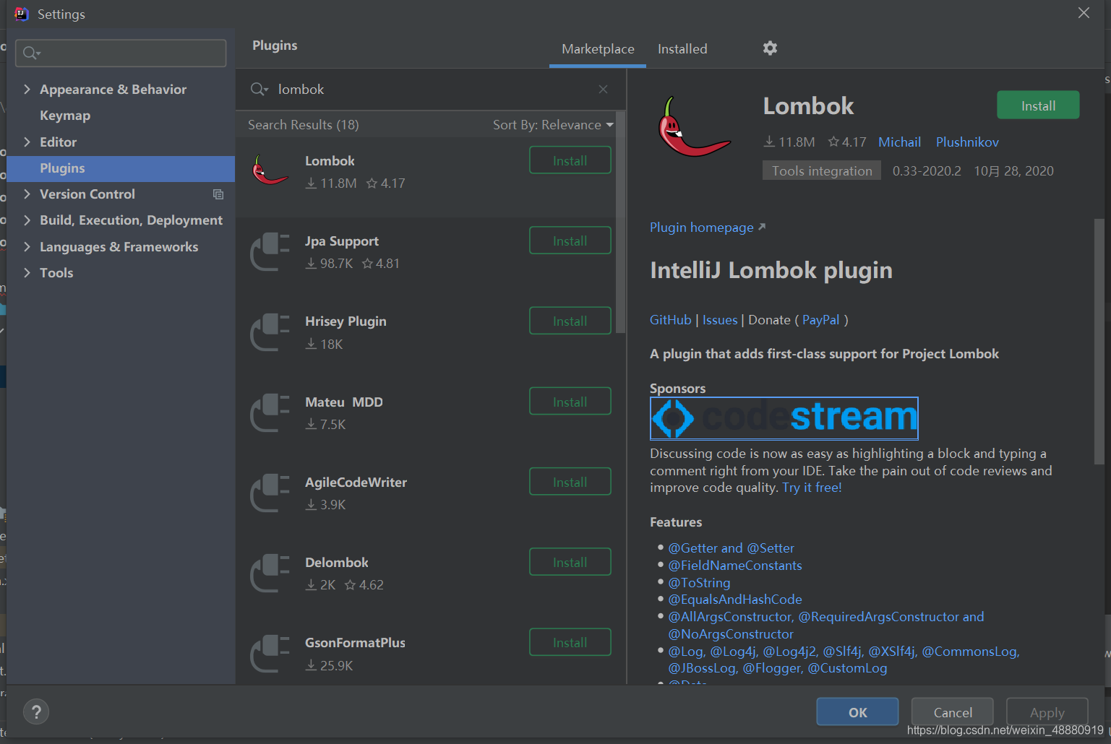Install the GsonFormatPlus plugin
Viewport: 1111px width, 744px height.
570,642
